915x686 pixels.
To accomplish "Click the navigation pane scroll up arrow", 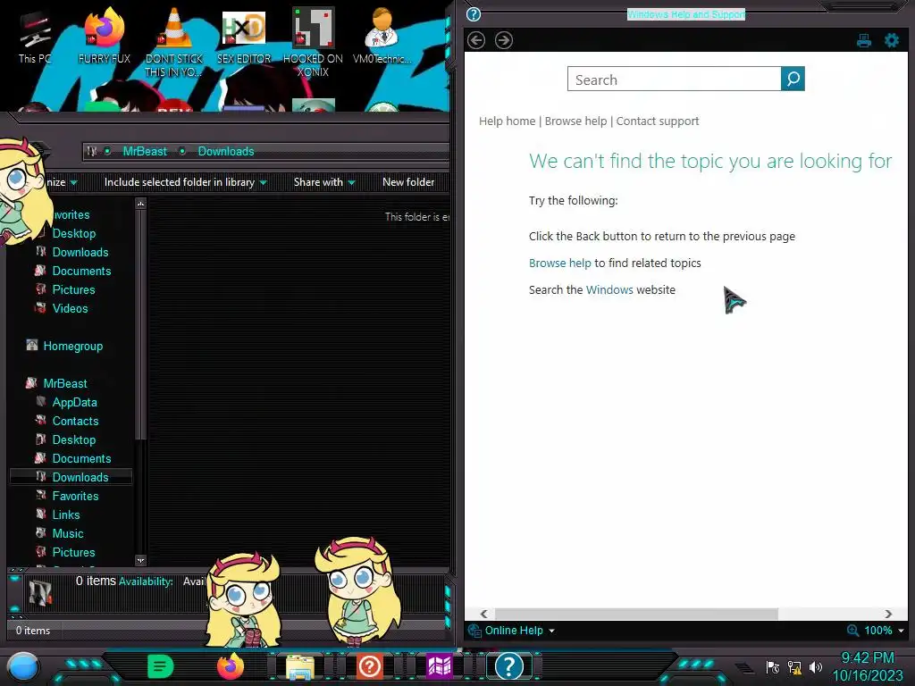I will (x=140, y=204).
